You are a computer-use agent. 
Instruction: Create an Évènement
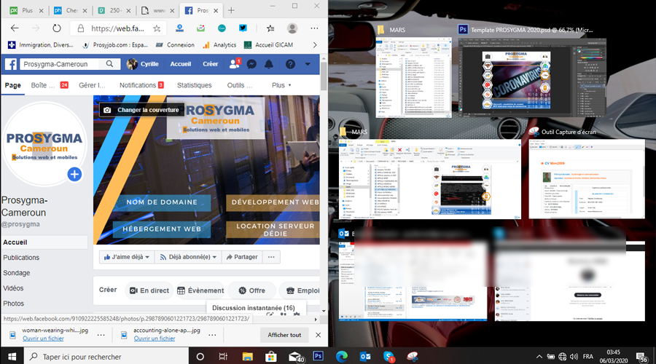[x=201, y=290]
